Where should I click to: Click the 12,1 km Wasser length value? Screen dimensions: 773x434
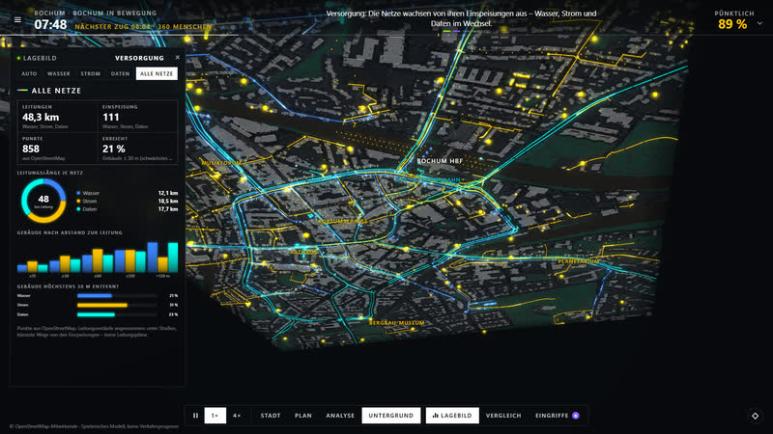pyautogui.click(x=168, y=193)
